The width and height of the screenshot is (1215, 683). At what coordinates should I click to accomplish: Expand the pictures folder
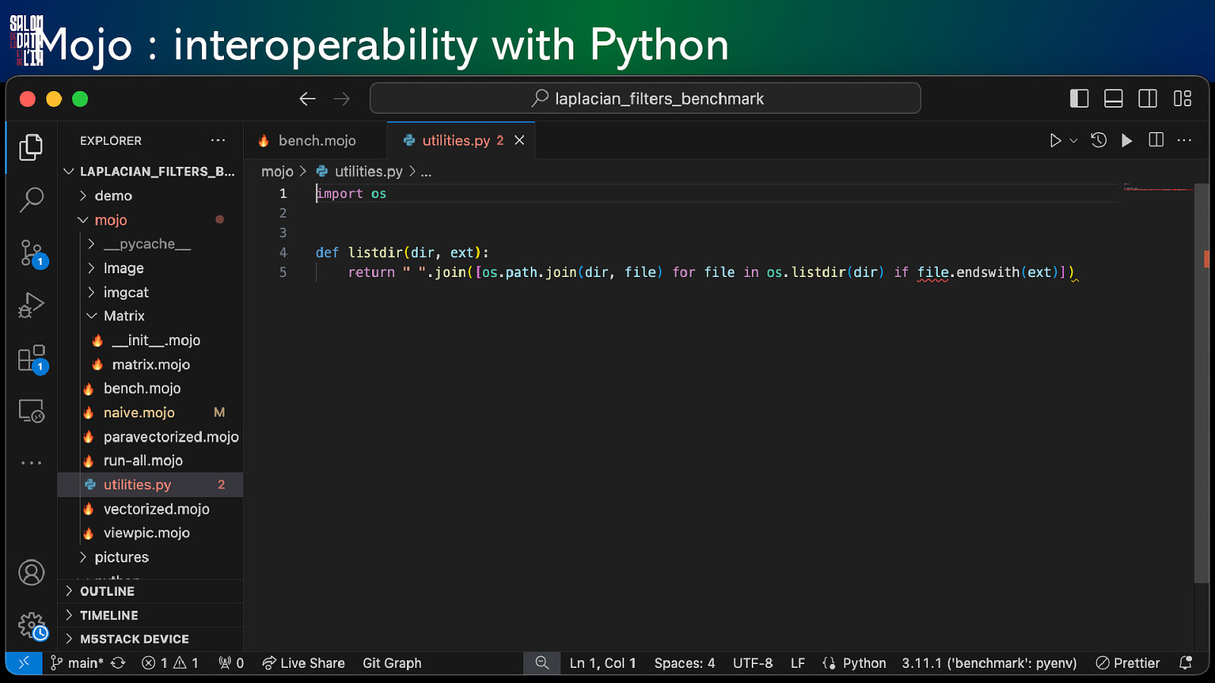point(150,557)
